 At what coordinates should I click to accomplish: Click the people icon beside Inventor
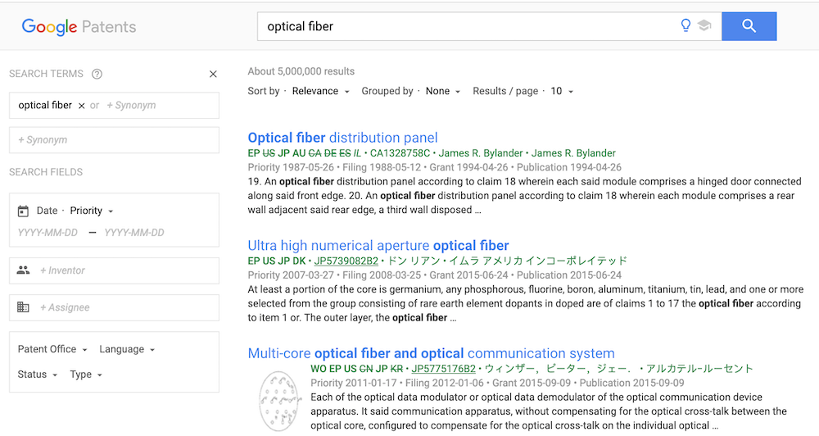click(23, 270)
